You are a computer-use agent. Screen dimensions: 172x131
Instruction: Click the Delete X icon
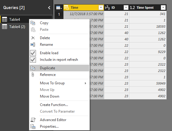tap(33, 38)
